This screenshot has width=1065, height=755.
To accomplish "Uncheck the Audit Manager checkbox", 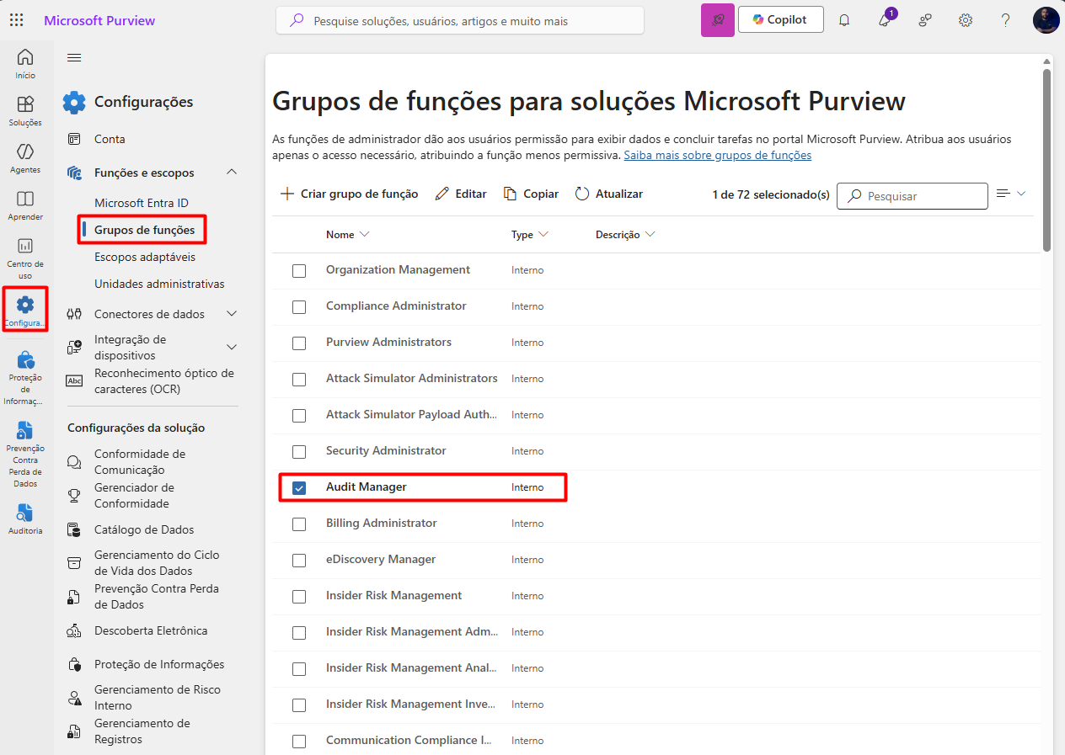I will [299, 487].
